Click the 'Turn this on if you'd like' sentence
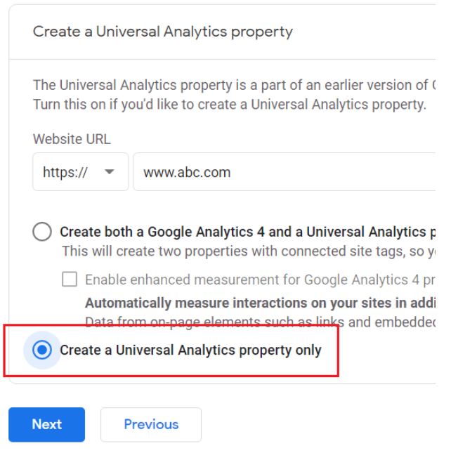Viewport: 451px width, 453px height. pyautogui.click(x=230, y=105)
